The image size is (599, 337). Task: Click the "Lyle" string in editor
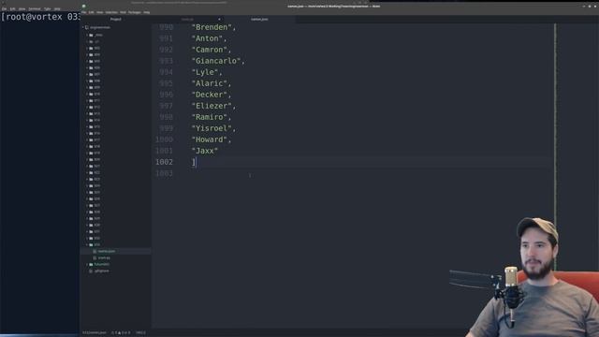point(205,72)
